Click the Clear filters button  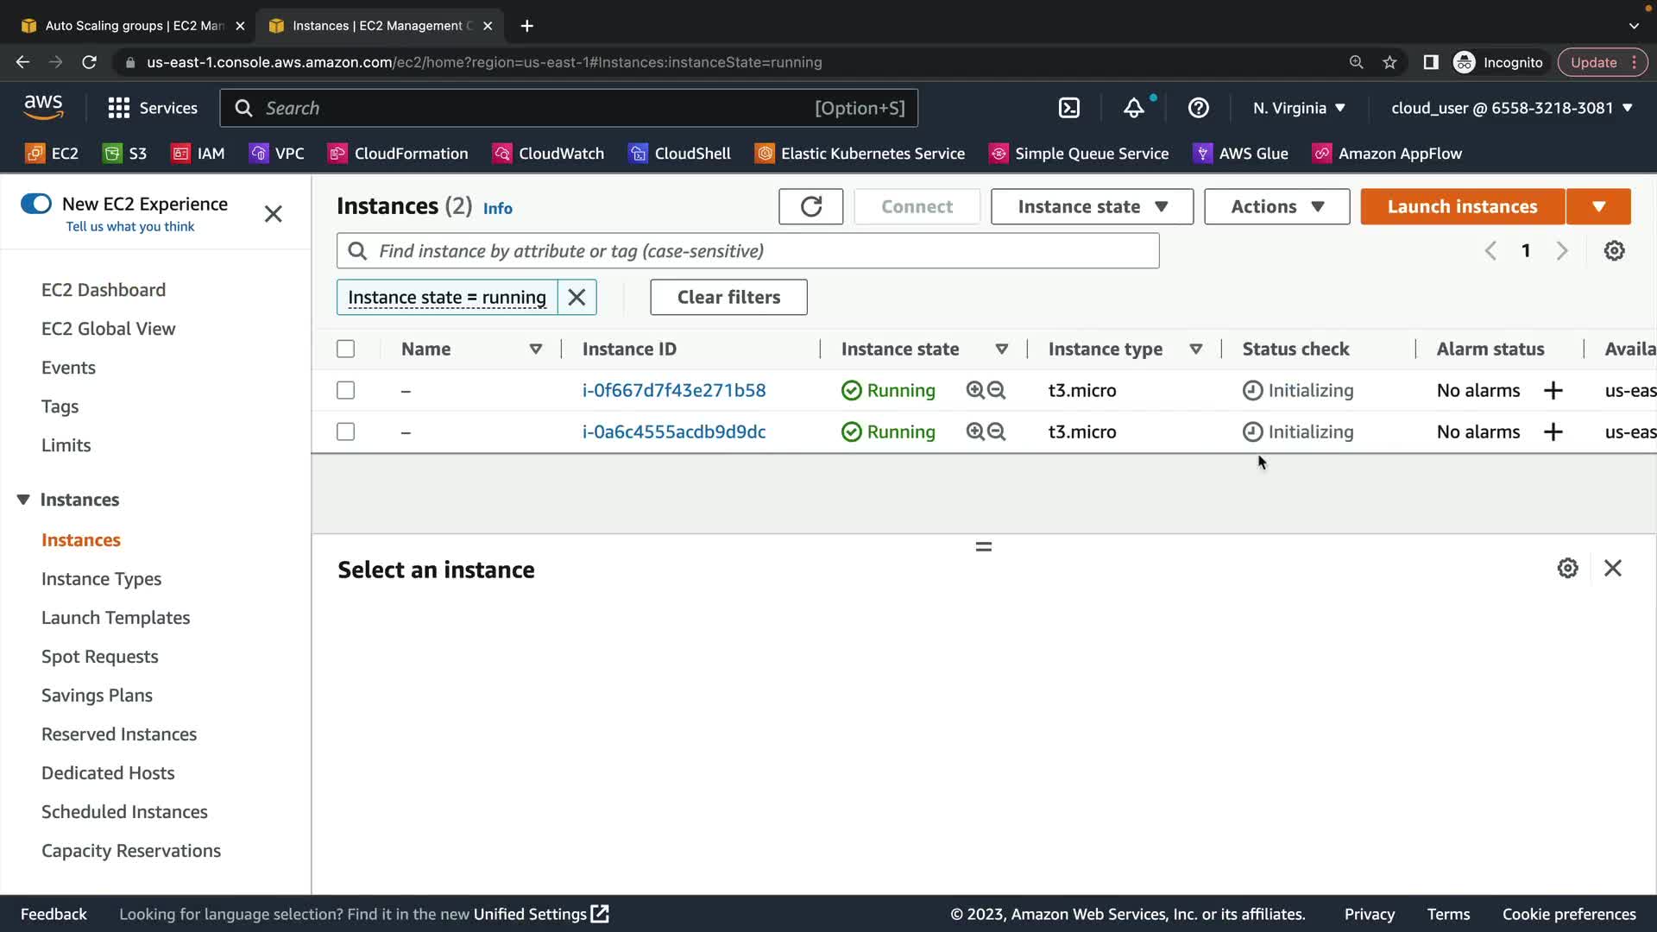coord(728,298)
